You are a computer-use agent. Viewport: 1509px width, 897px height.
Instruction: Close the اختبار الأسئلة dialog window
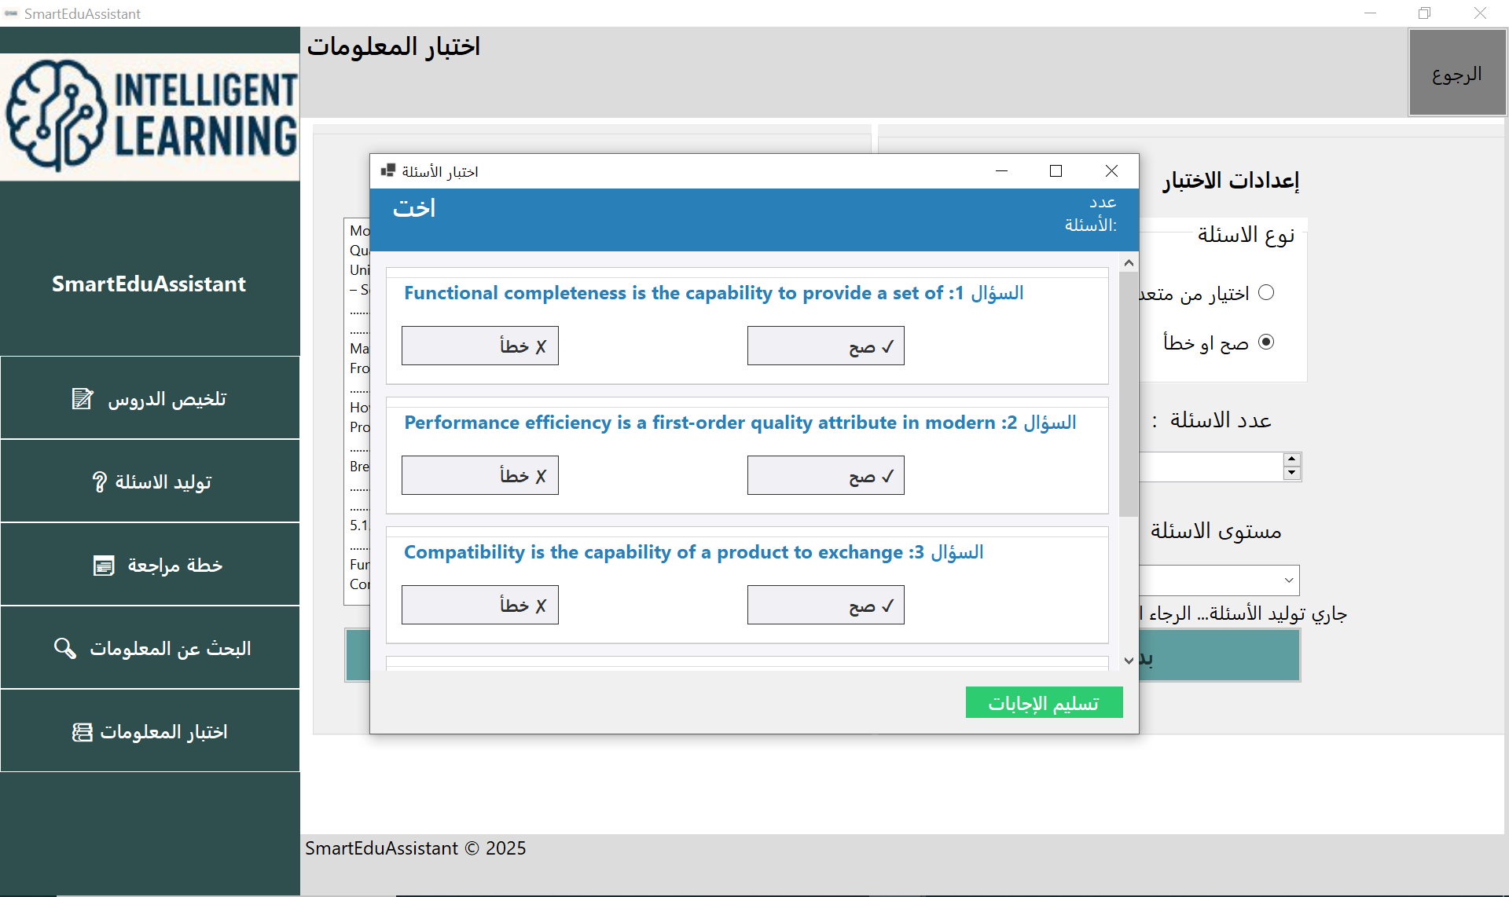1111,170
